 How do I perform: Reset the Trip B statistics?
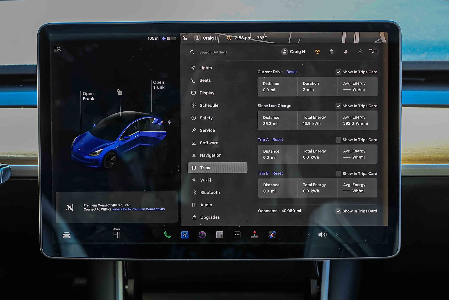click(278, 173)
